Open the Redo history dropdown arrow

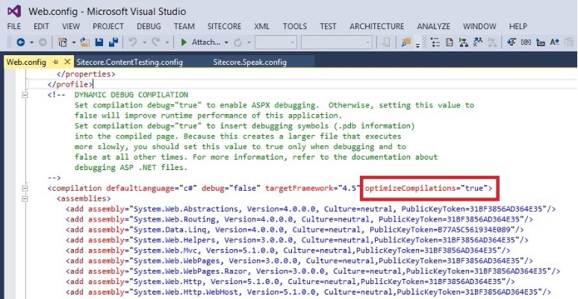[x=167, y=43]
